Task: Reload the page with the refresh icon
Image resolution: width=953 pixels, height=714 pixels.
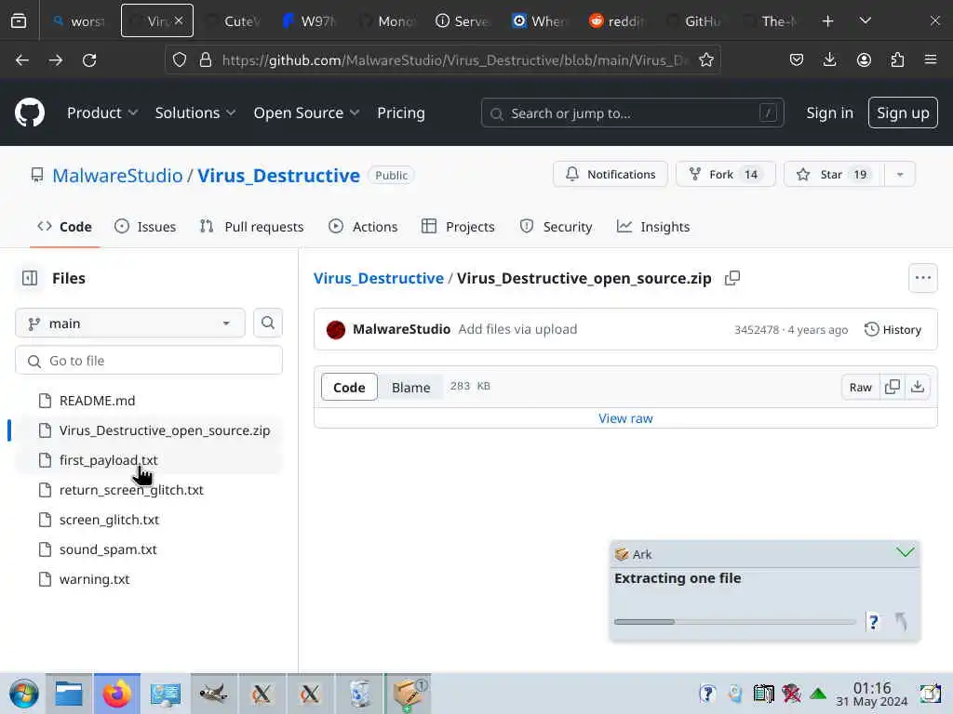Action: [89, 60]
